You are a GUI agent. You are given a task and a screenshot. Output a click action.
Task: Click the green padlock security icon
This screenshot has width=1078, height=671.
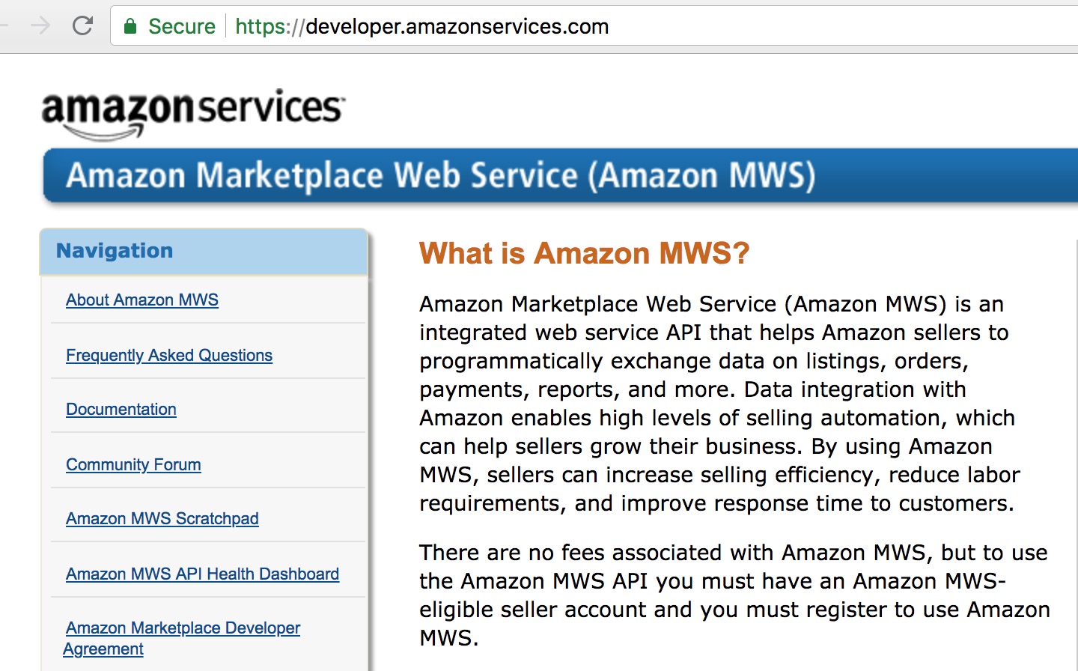pyautogui.click(x=130, y=27)
